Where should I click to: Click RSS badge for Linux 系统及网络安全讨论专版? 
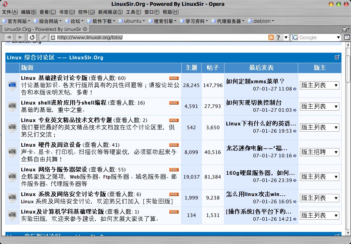[x=174, y=194]
